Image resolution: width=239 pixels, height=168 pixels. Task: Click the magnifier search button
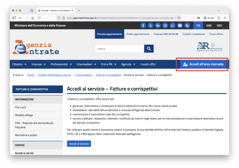click(149, 49)
